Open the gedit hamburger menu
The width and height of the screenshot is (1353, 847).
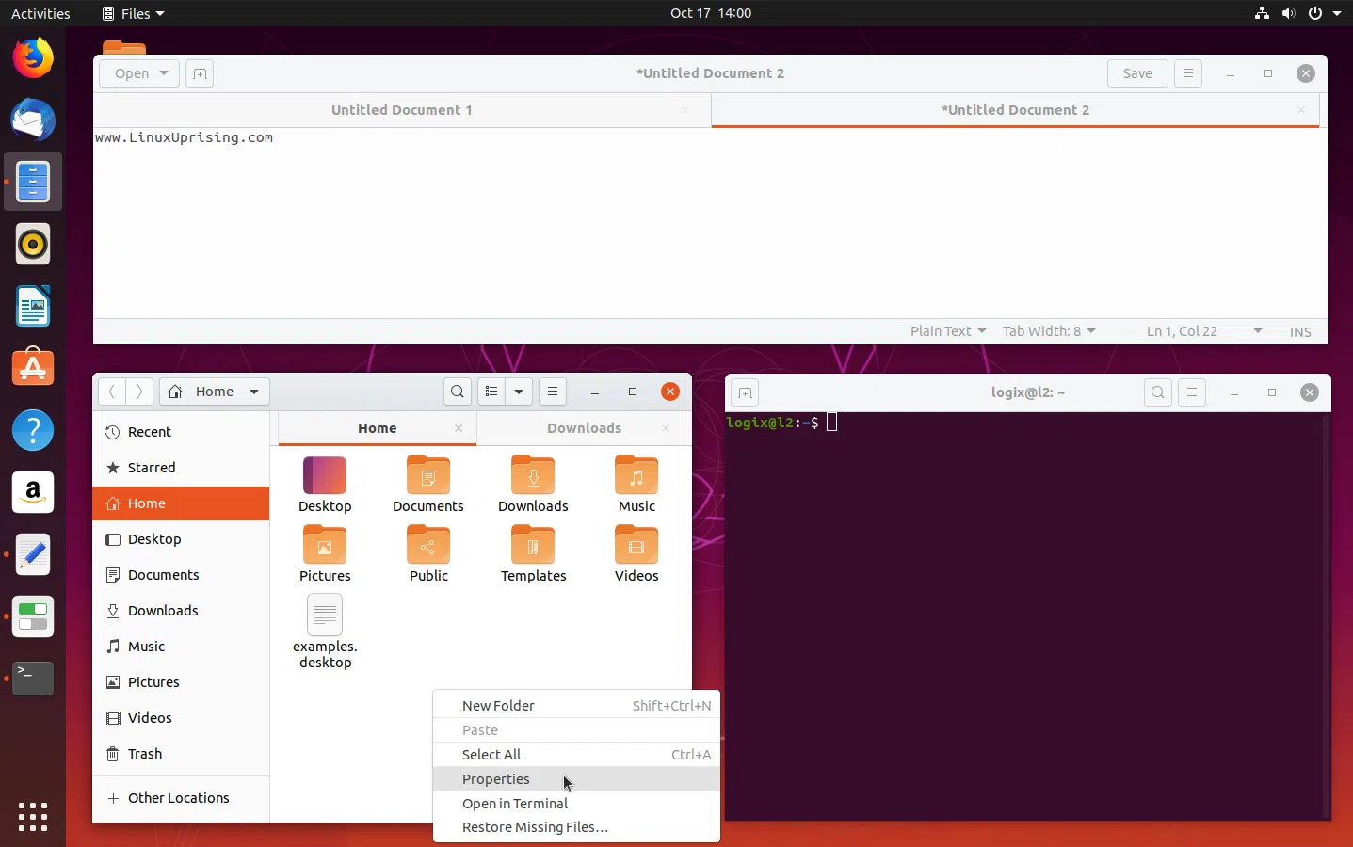point(1187,73)
